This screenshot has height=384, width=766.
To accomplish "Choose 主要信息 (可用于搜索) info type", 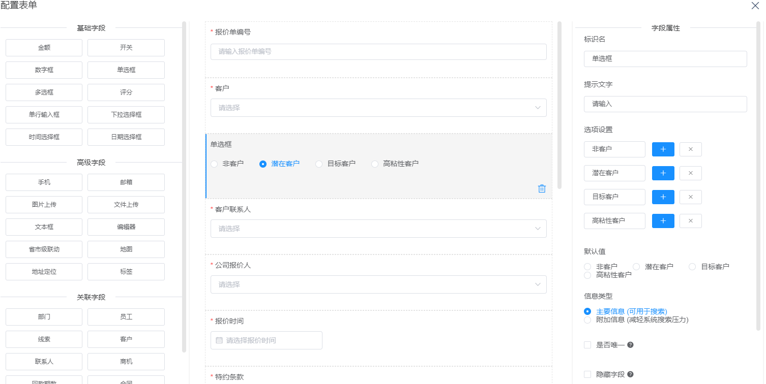I will pos(587,311).
